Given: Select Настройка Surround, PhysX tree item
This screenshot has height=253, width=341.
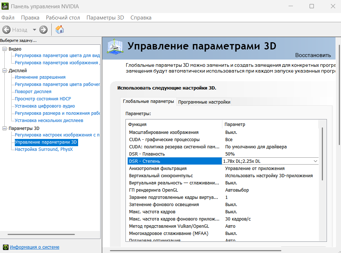Looking at the screenshot, I should pos(44,149).
